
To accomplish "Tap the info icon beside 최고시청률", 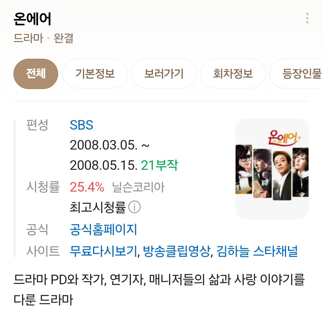I will tap(134, 207).
